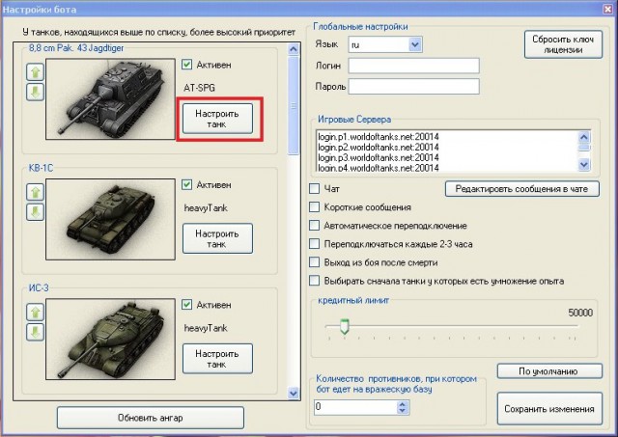618x437 pixels.
Task: Select server login.p4.worldoftanks.net:20014
Action: pos(379,168)
